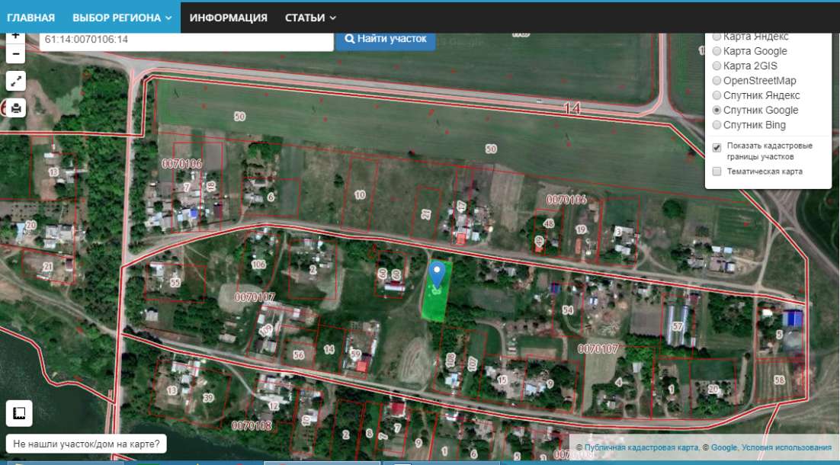The width and height of the screenshot is (840, 465).
Task: Zoom out of the map
Action: pyautogui.click(x=16, y=53)
